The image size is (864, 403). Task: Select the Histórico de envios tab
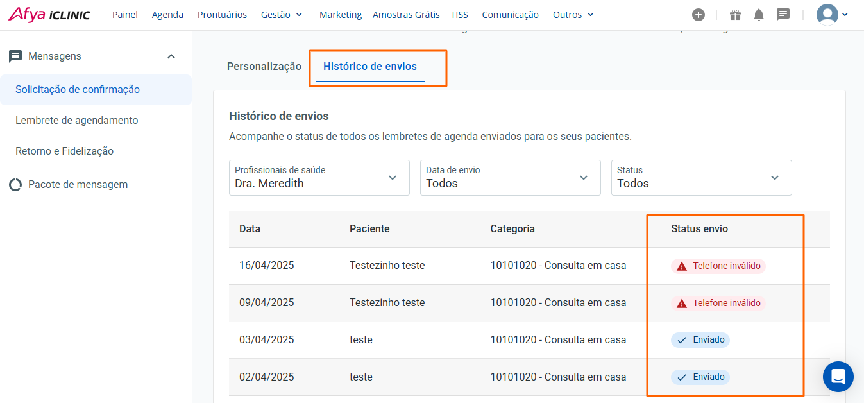tap(369, 67)
